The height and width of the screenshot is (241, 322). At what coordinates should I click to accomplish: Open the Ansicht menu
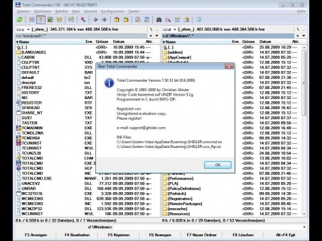point(91,11)
